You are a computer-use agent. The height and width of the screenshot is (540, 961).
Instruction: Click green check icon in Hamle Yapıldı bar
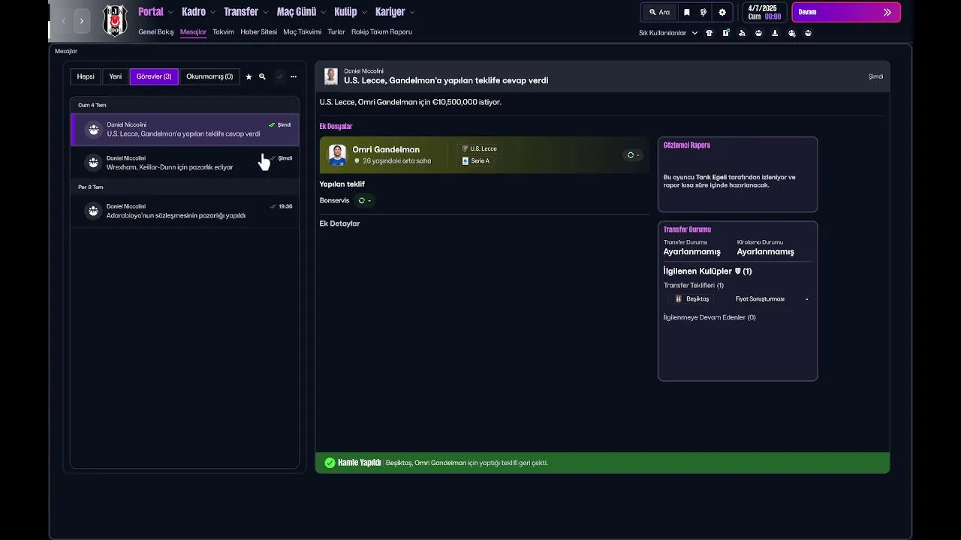330,463
